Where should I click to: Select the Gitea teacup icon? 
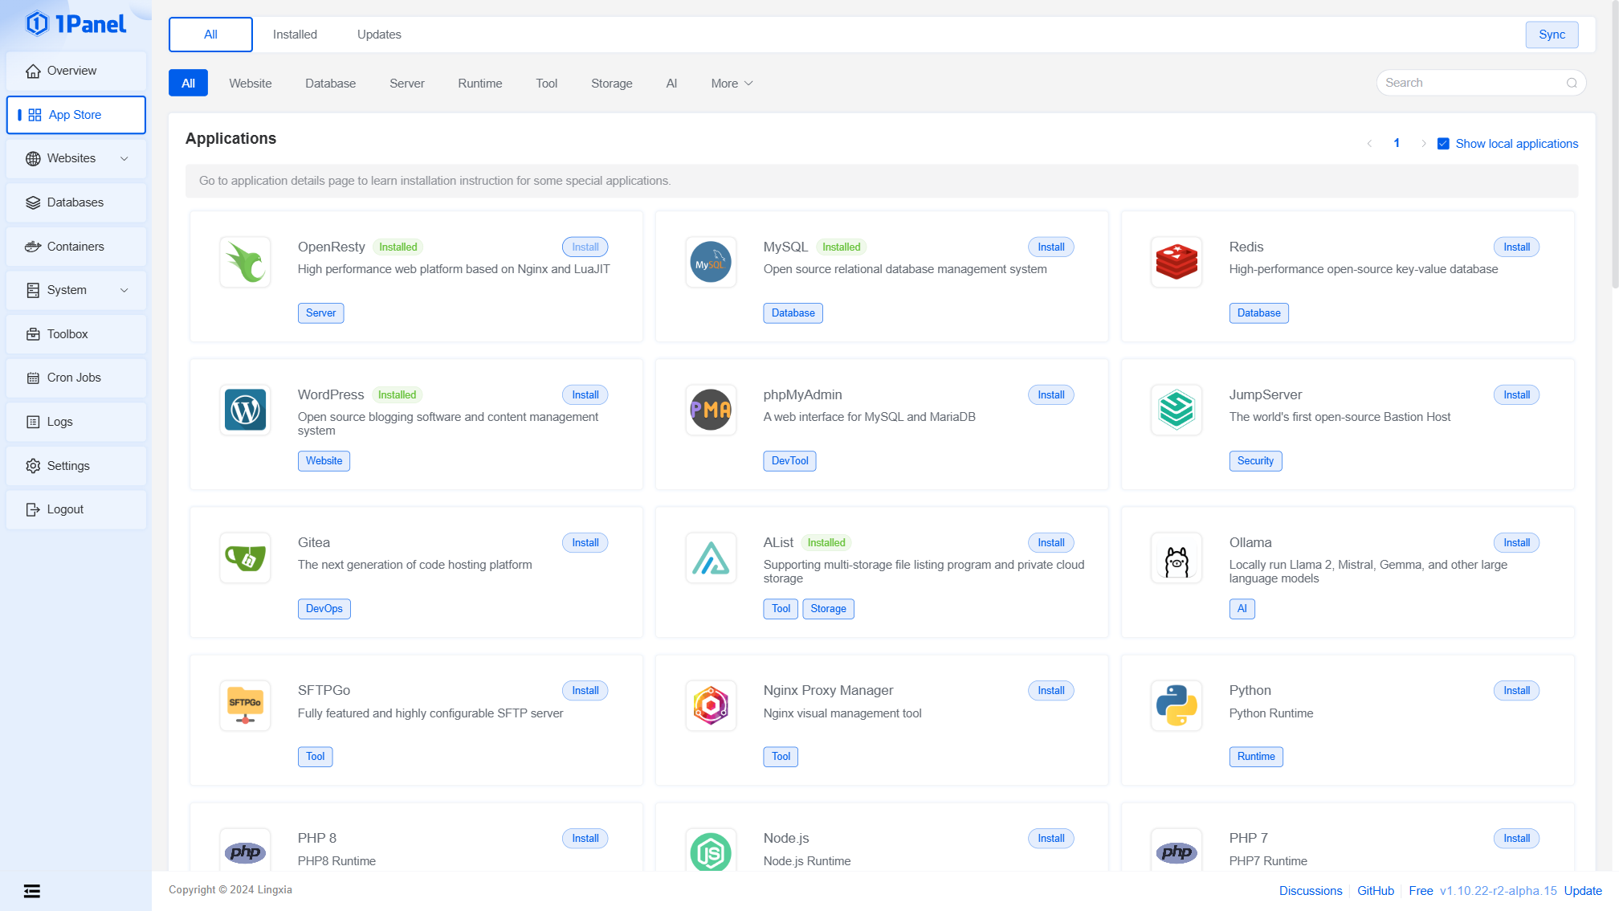[245, 558]
